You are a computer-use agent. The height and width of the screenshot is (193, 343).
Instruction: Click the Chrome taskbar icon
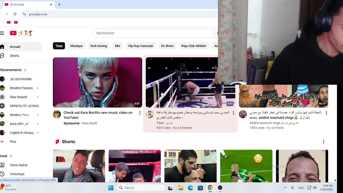[x=210, y=188]
